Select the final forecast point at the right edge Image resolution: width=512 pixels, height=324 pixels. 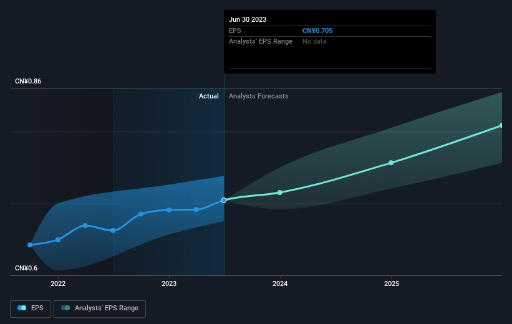(x=501, y=126)
